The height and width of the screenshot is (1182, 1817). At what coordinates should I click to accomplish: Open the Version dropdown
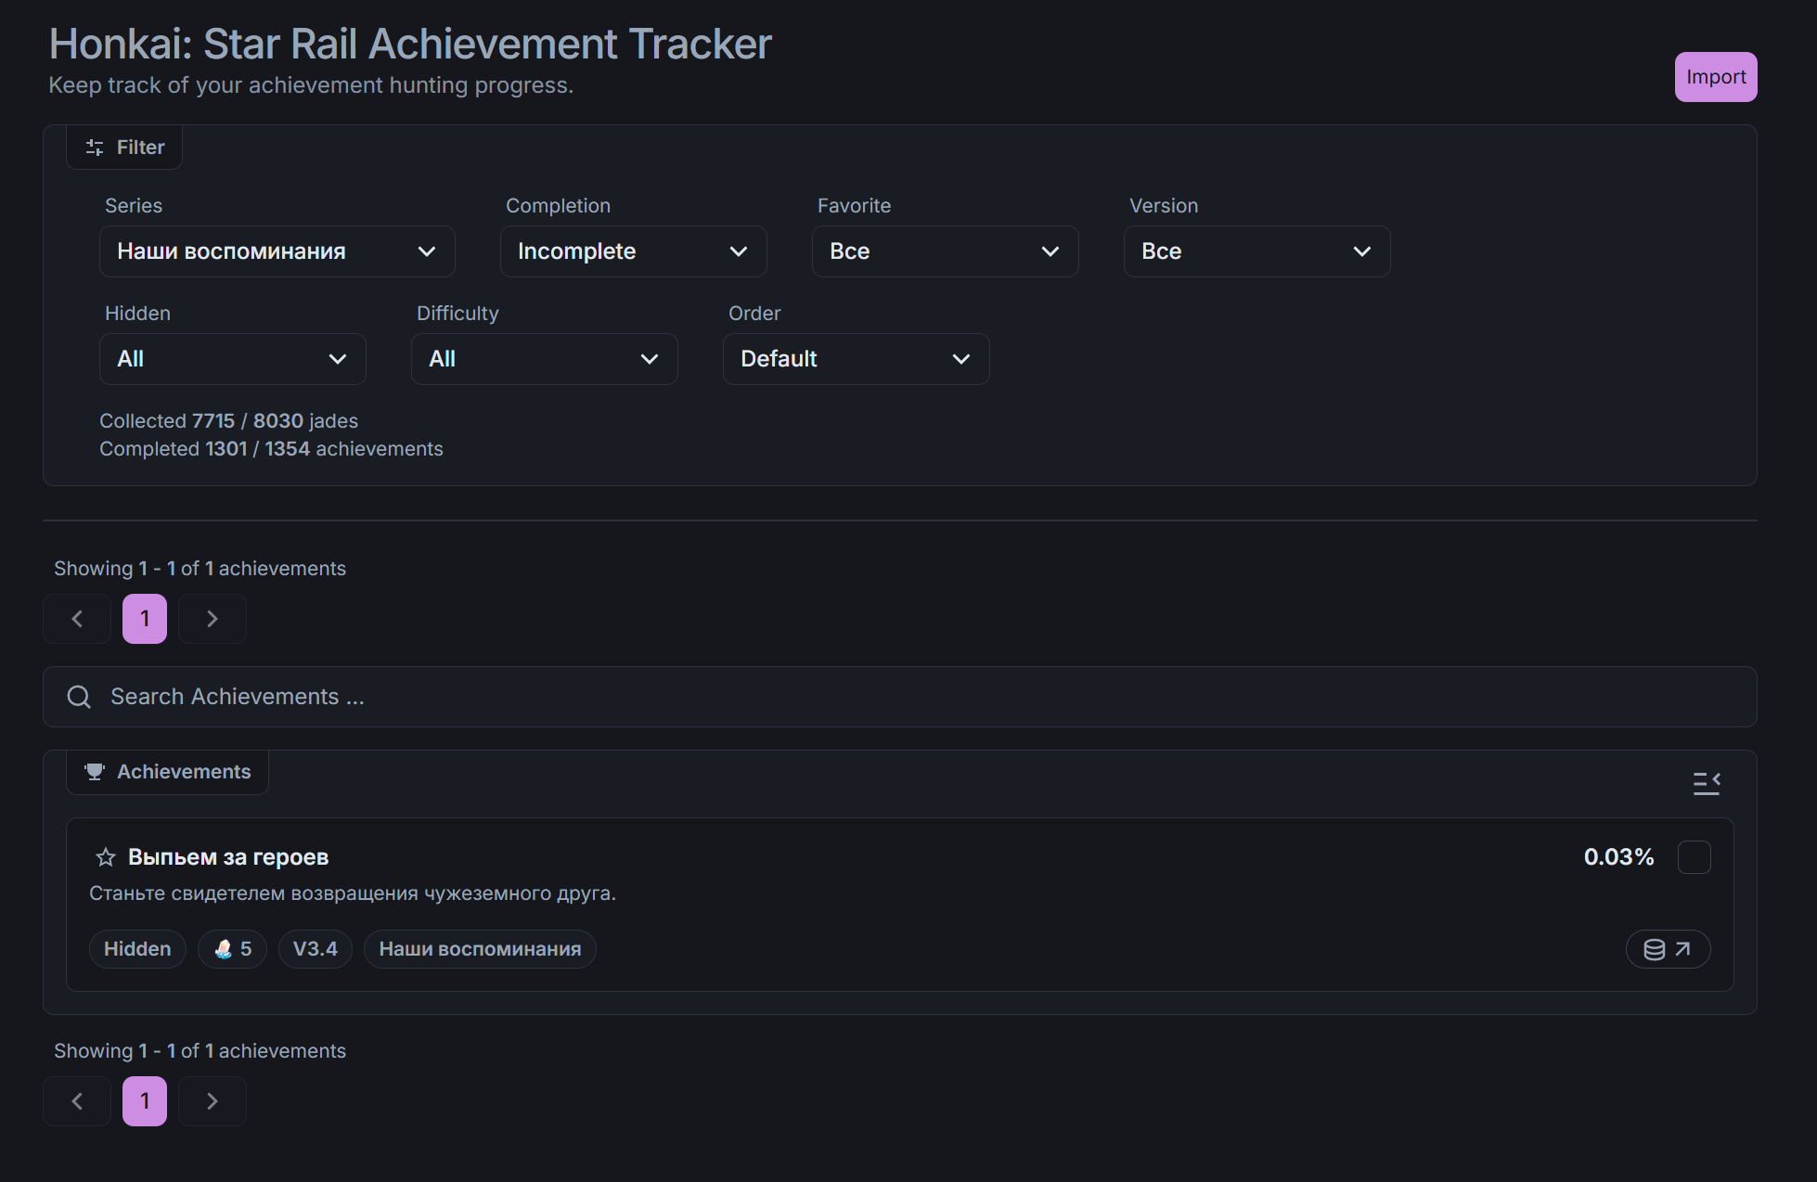pos(1256,251)
